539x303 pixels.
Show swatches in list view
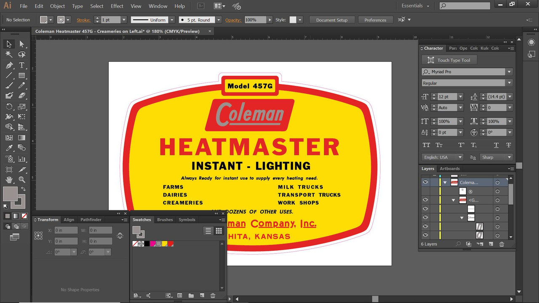pos(208,231)
